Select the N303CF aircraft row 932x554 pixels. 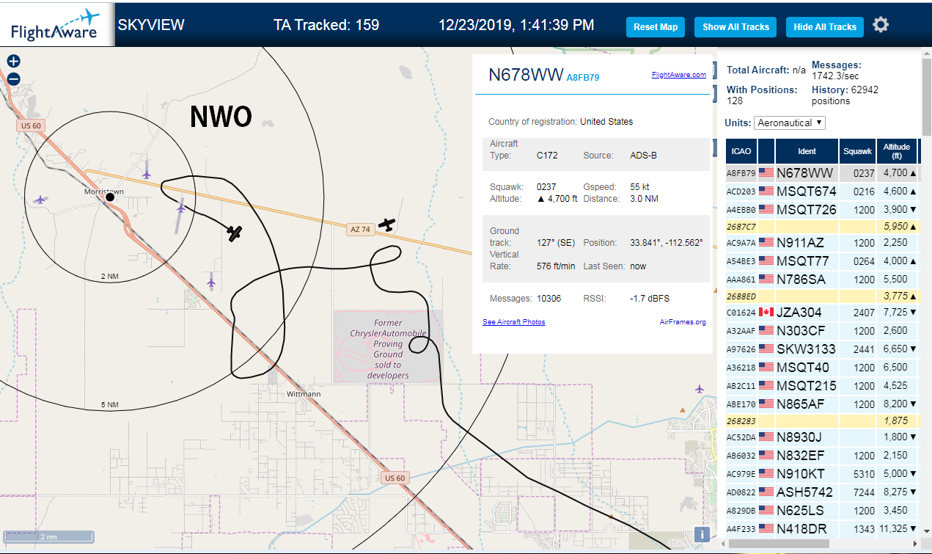coord(821,331)
